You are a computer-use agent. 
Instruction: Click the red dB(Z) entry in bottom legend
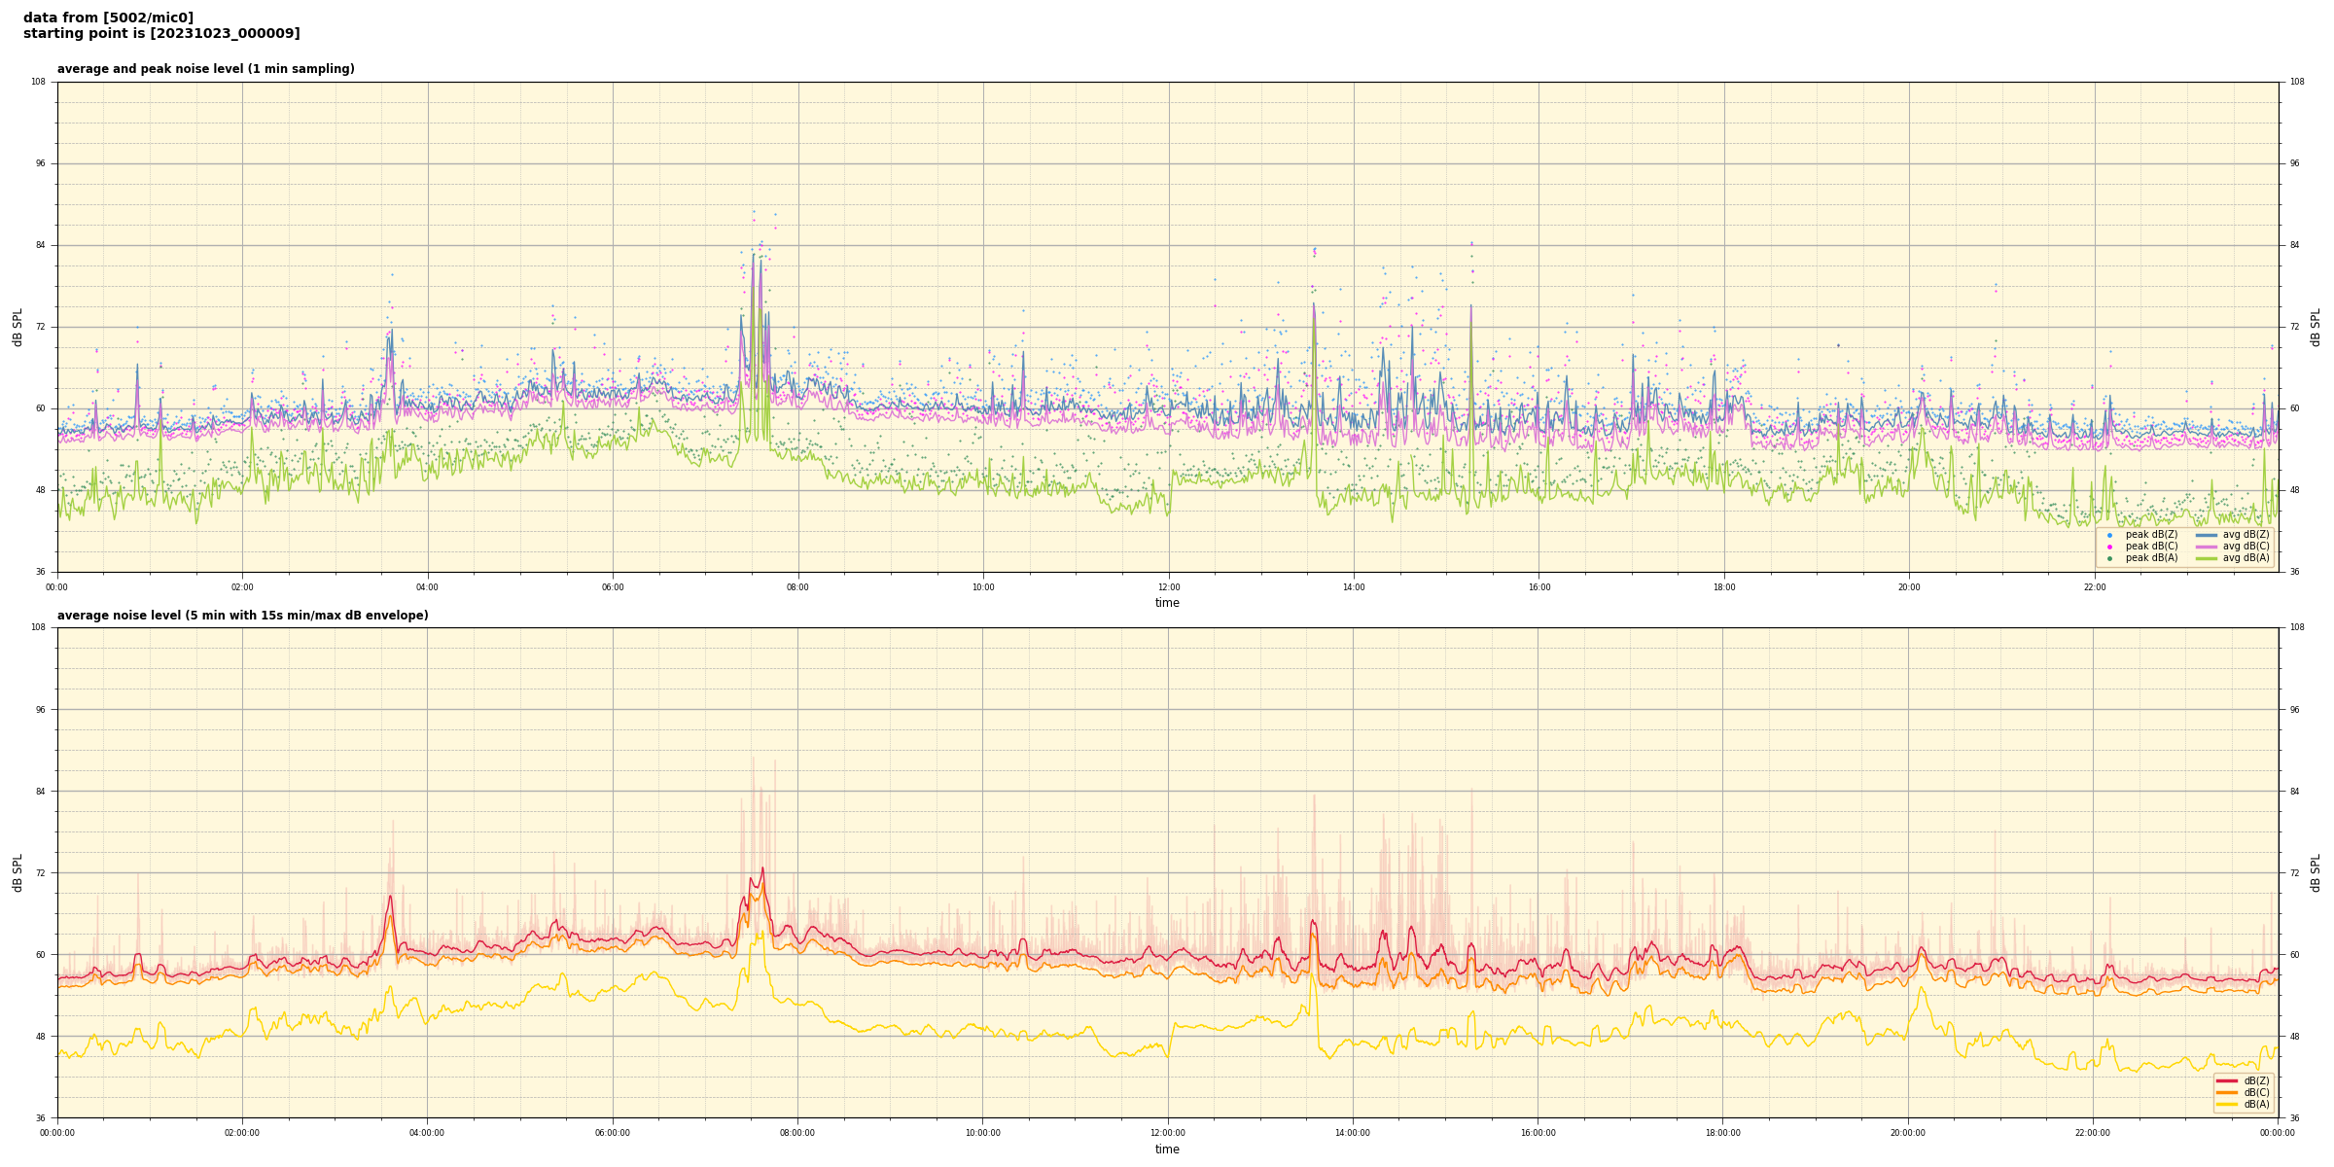[2227, 1080]
